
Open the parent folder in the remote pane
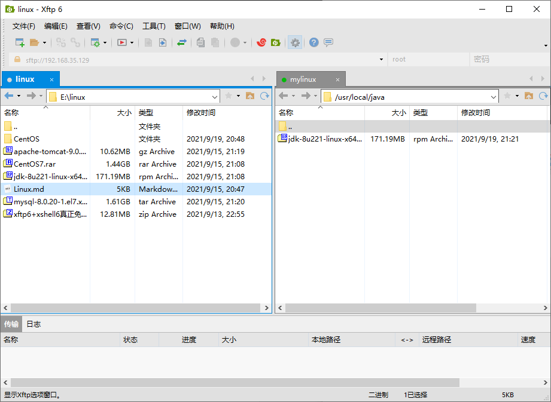(x=413, y=126)
